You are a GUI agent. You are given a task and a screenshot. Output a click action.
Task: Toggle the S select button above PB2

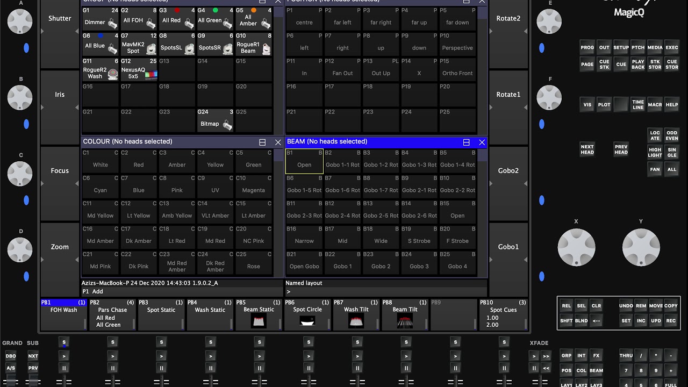coord(112,342)
